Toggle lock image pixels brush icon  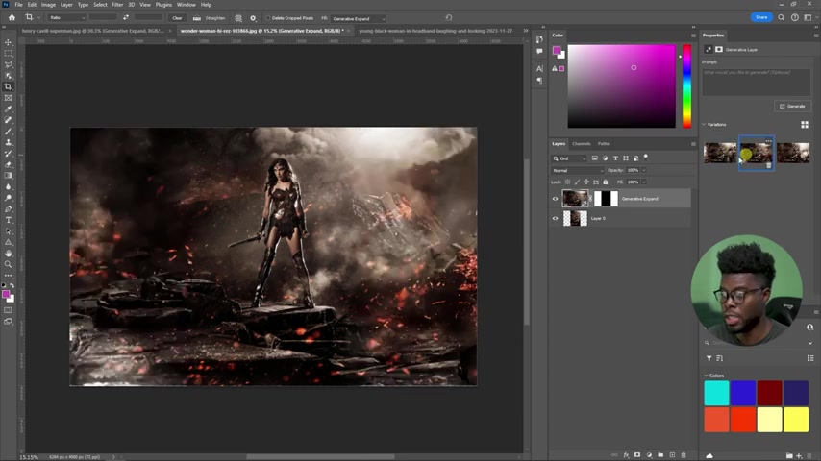[577, 182]
